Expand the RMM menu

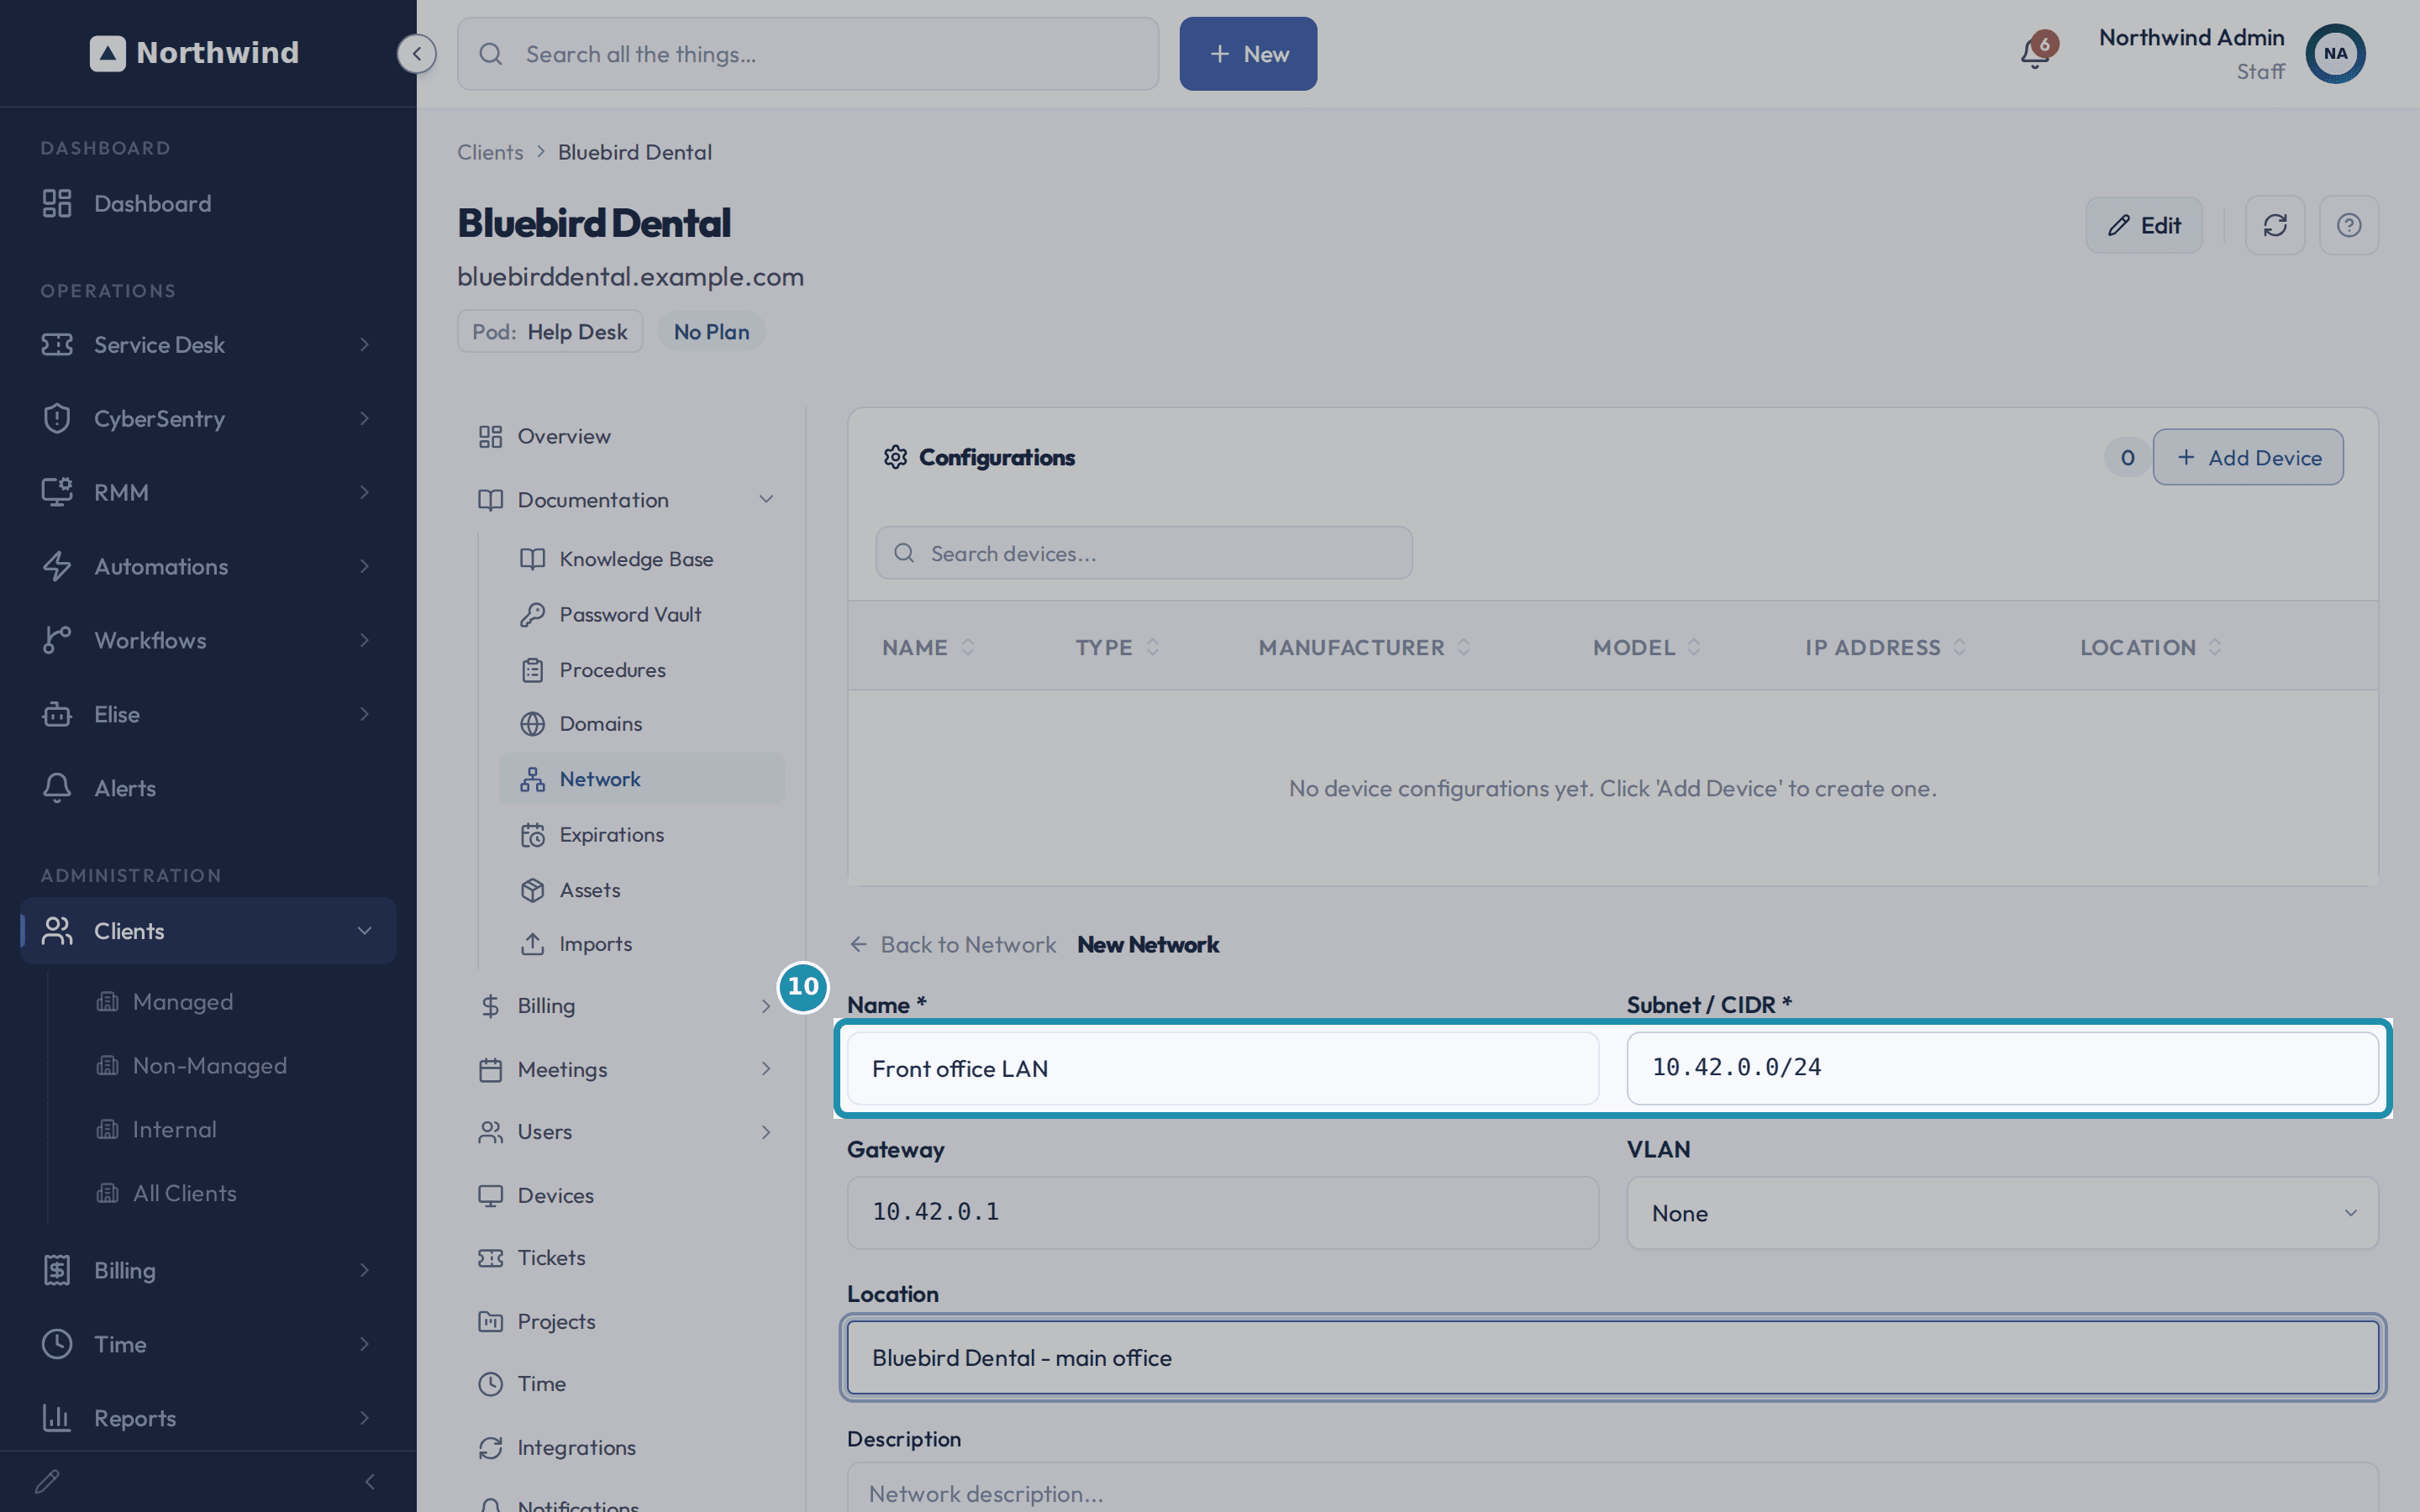pyautogui.click(x=208, y=492)
